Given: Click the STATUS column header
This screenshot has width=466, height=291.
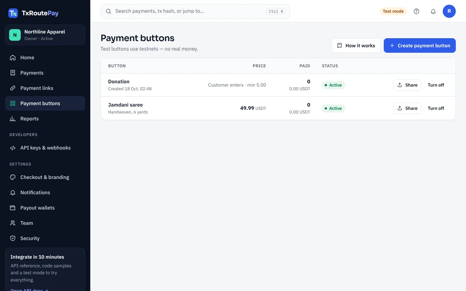Looking at the screenshot, I should (330, 66).
